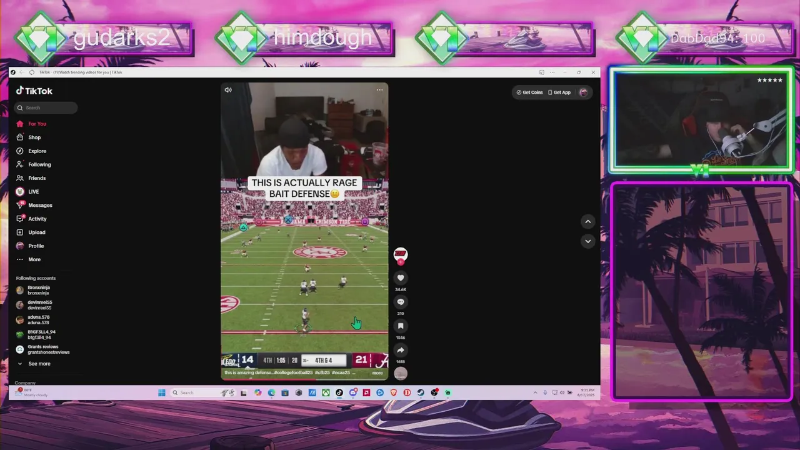
Task: Open the More menu in the sidebar
Action: (29, 259)
